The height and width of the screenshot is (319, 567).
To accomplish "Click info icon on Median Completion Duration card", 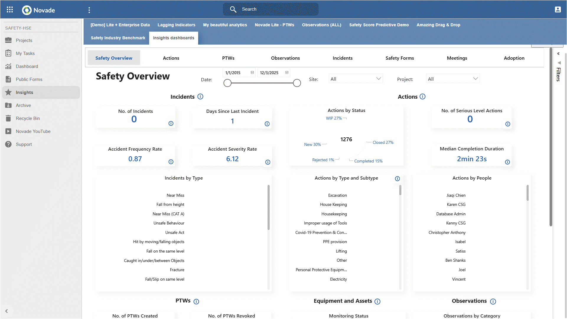I will 508,162.
